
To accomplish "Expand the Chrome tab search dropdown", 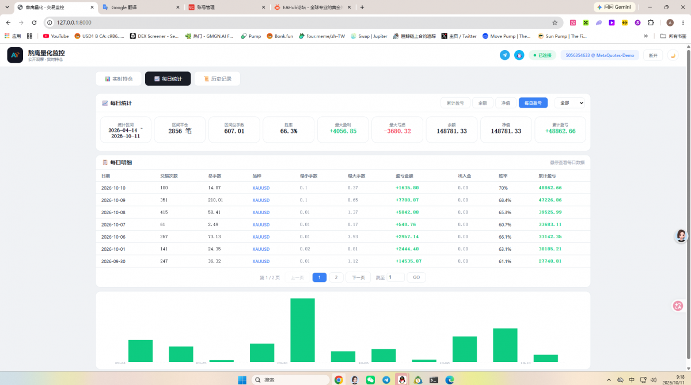I will 6,7.
